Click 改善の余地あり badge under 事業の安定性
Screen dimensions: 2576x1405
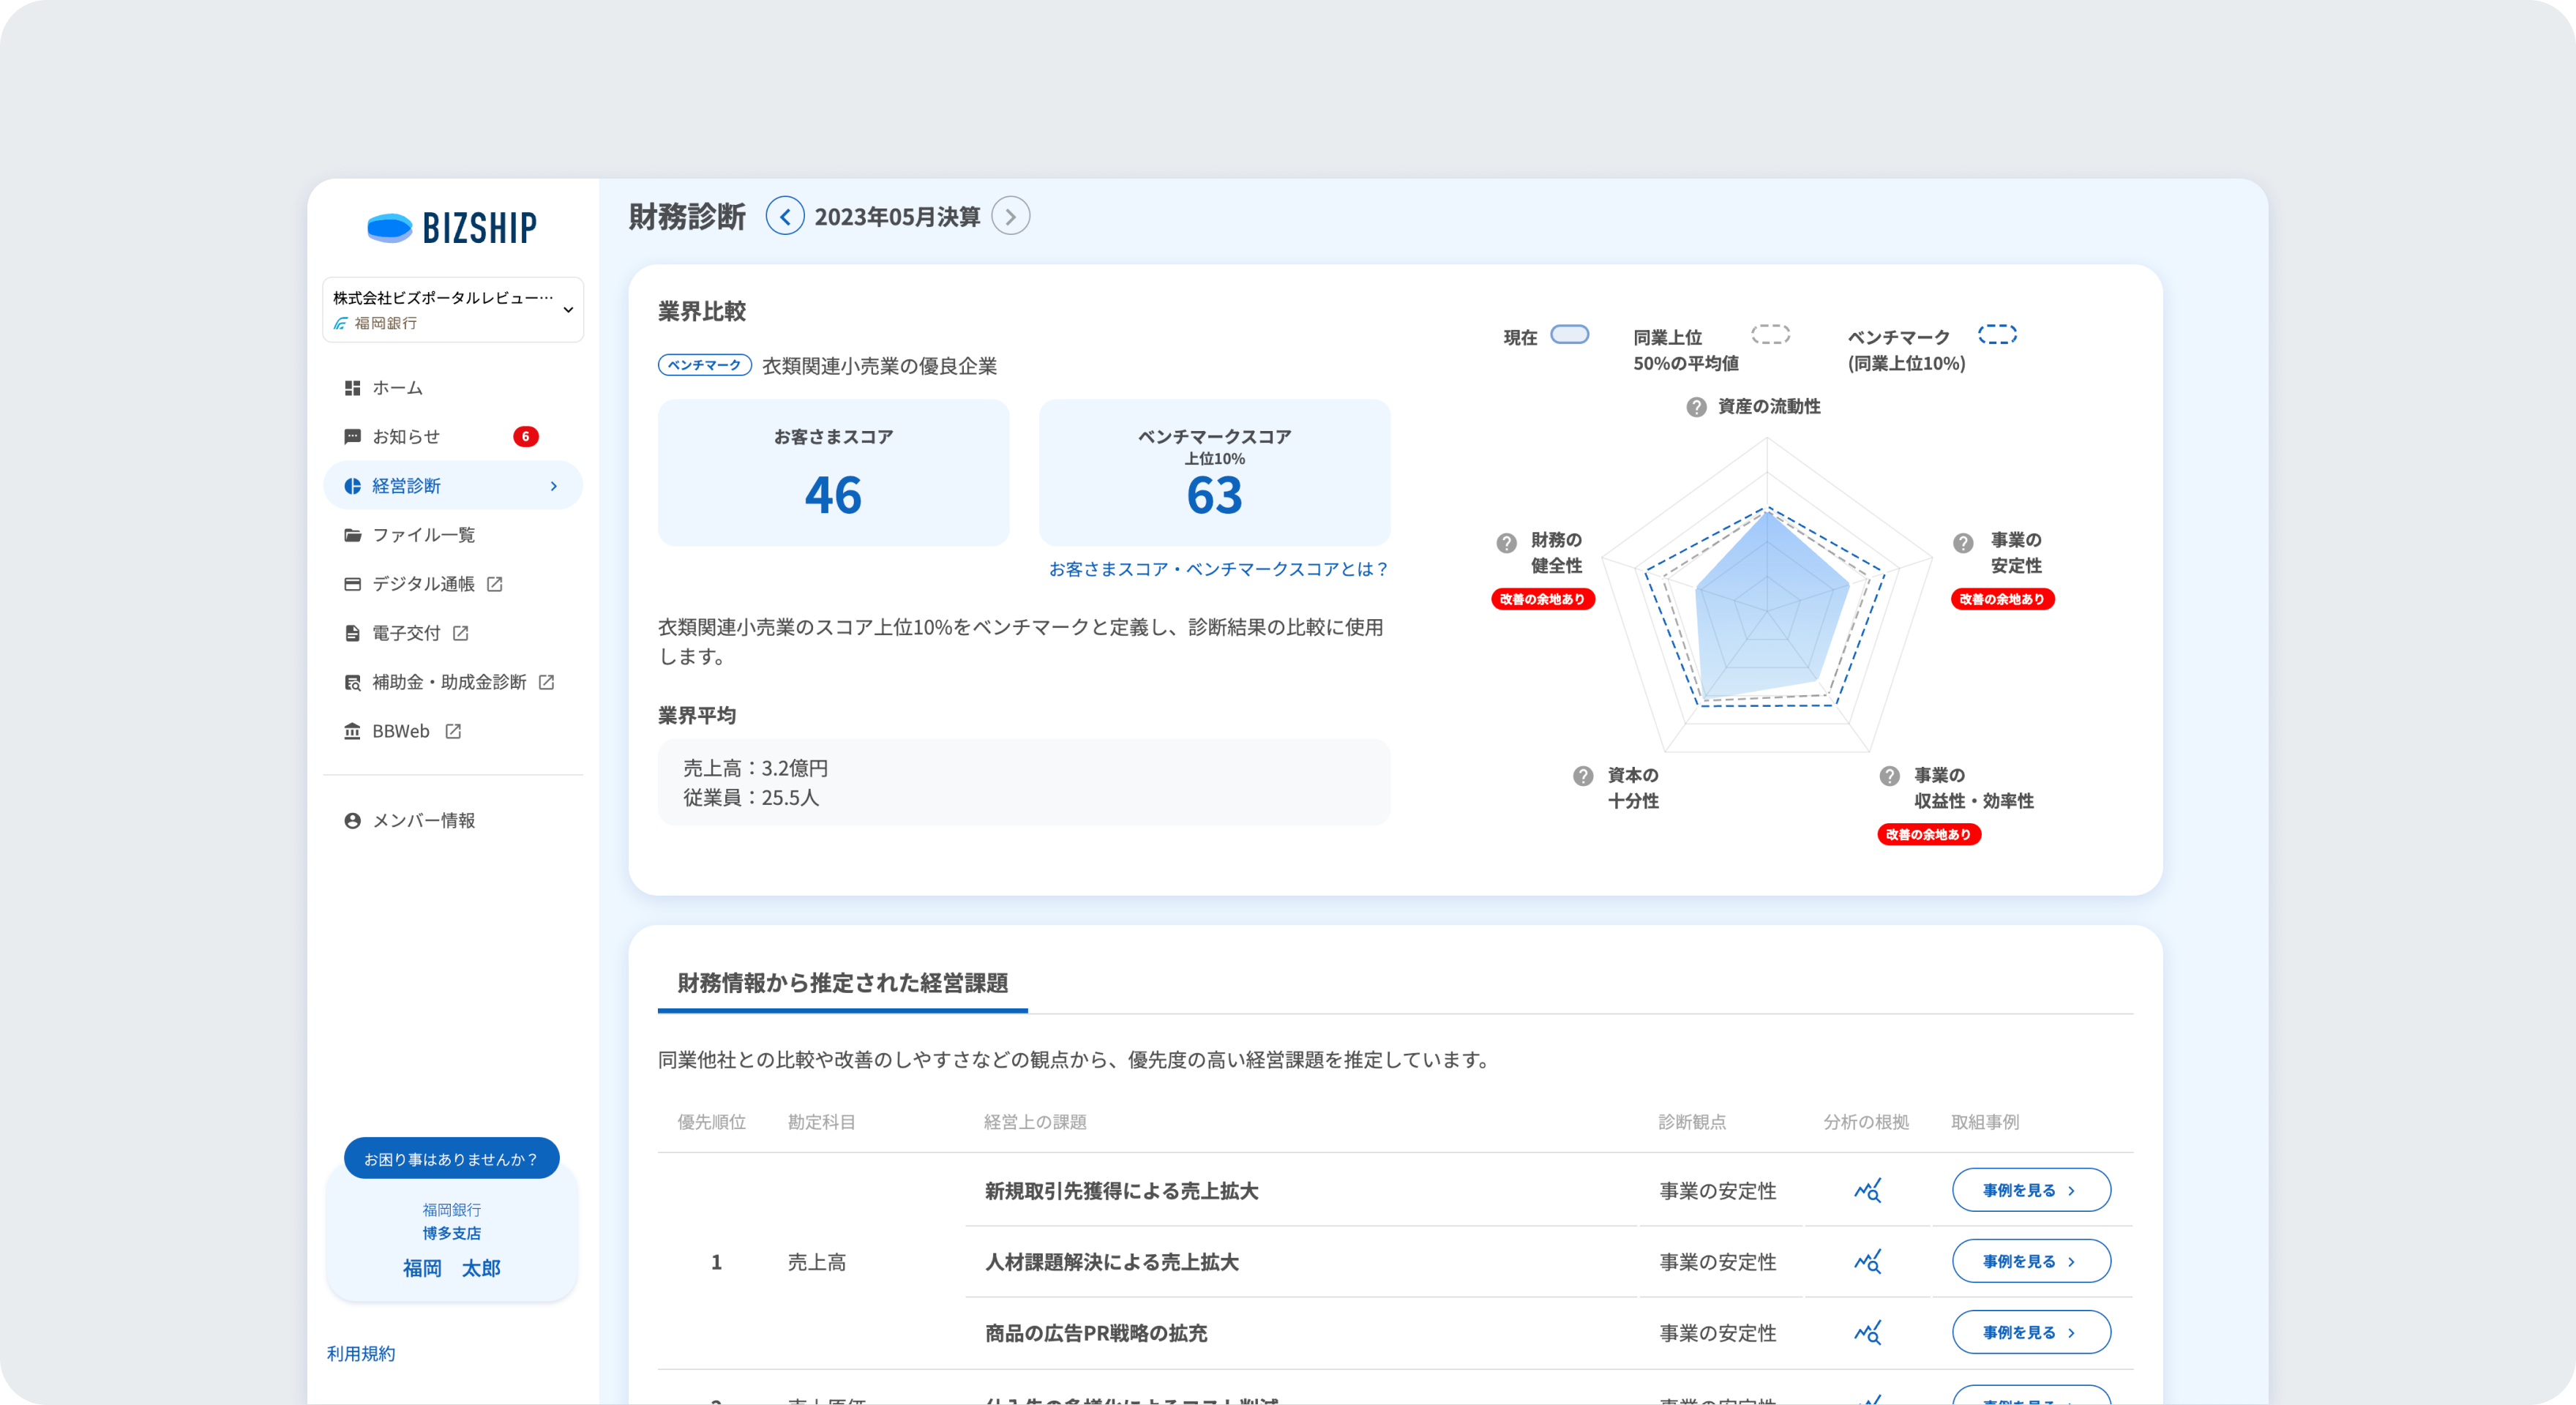pyautogui.click(x=2002, y=599)
